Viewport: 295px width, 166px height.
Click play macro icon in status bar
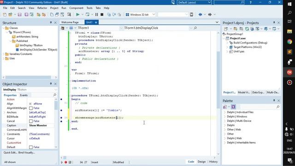pos(62,162)
